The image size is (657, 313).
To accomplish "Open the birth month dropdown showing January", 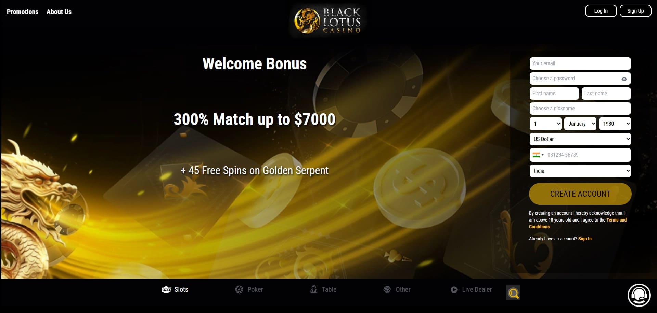I will [x=580, y=124].
